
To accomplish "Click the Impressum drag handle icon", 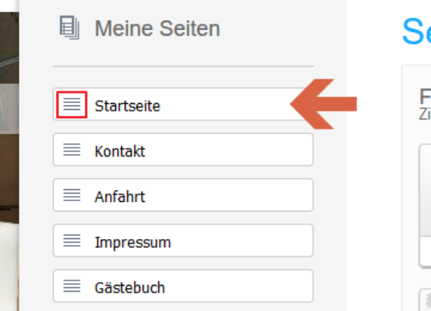I will (x=72, y=240).
